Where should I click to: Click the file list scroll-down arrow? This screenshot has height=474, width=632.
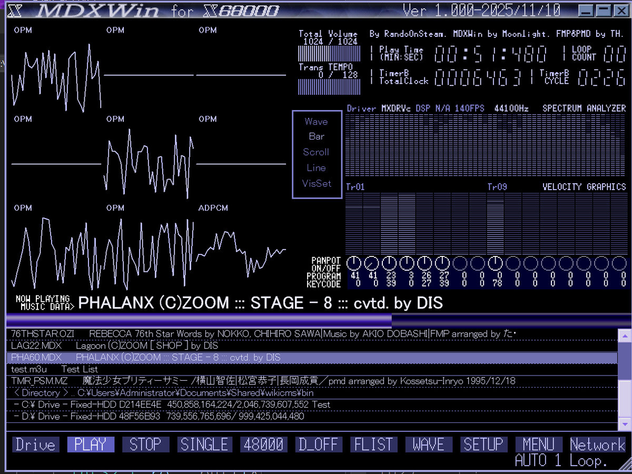click(625, 424)
